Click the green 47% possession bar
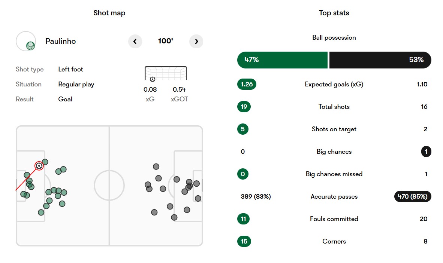Viewport: 443px width, 263px height. (x=282, y=60)
